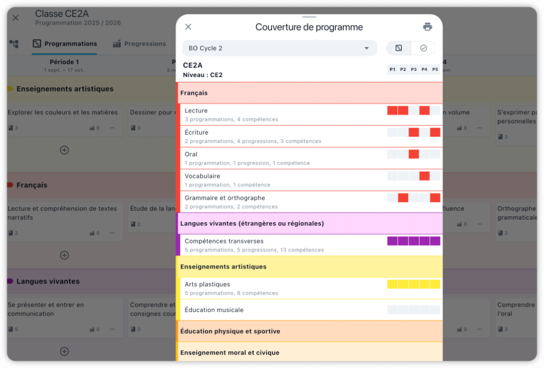
Task: Click Éducation musicale's empty P1 cell
Action: 393,310
